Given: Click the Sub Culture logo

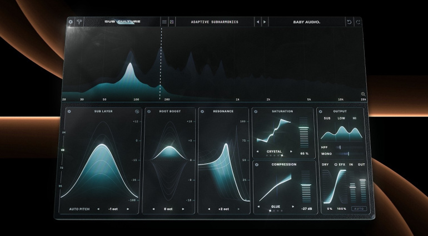Looking at the screenshot, I should tap(122, 22).
